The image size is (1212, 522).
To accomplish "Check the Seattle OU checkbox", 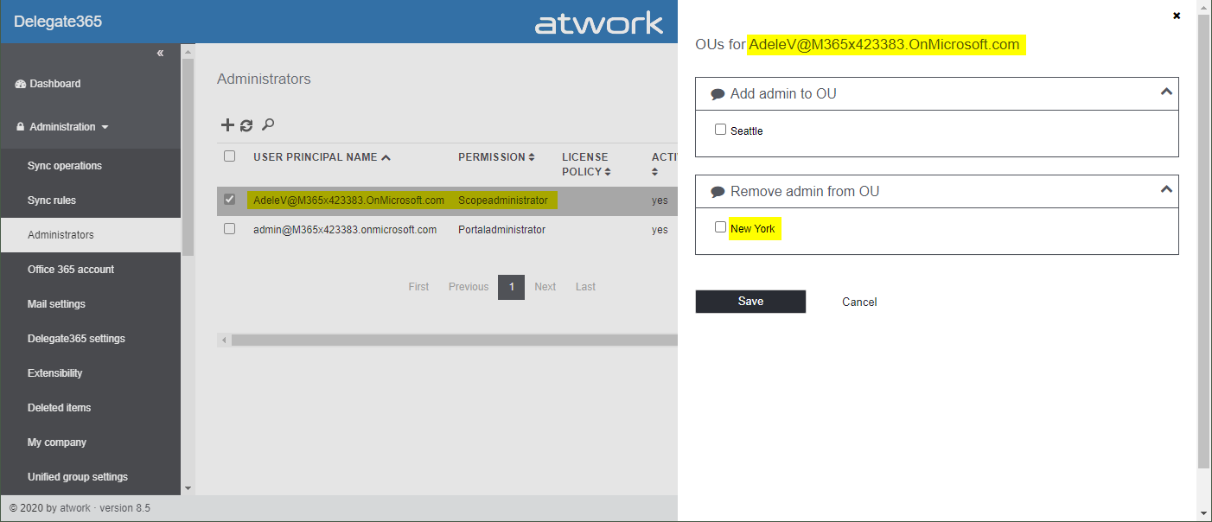I will [x=720, y=130].
